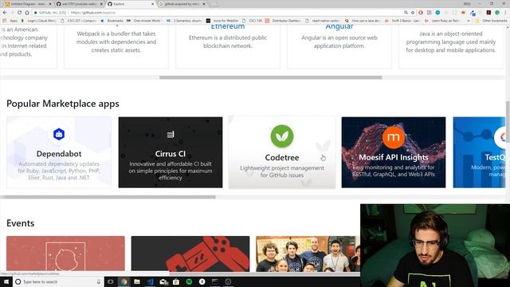Click the green Codetree leaf logo
Viewport: 510px width, 287px height.
pos(282,136)
